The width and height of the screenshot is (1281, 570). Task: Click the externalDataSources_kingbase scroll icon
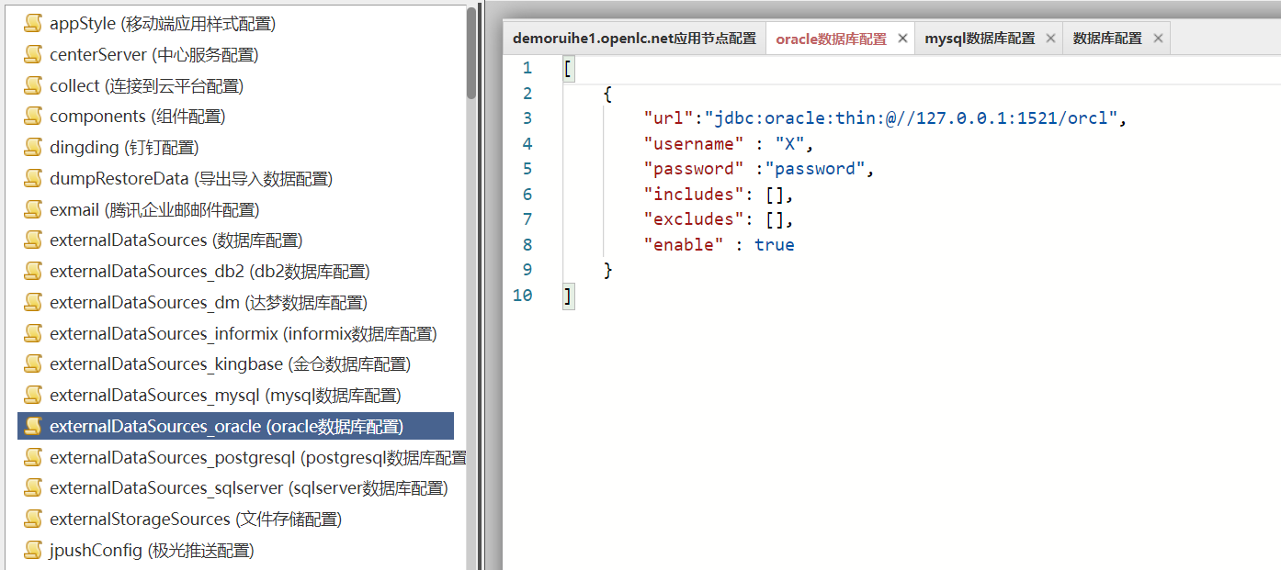(33, 364)
